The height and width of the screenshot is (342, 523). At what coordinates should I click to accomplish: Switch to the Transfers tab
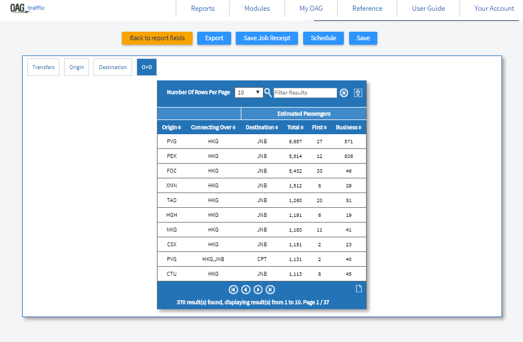click(44, 67)
